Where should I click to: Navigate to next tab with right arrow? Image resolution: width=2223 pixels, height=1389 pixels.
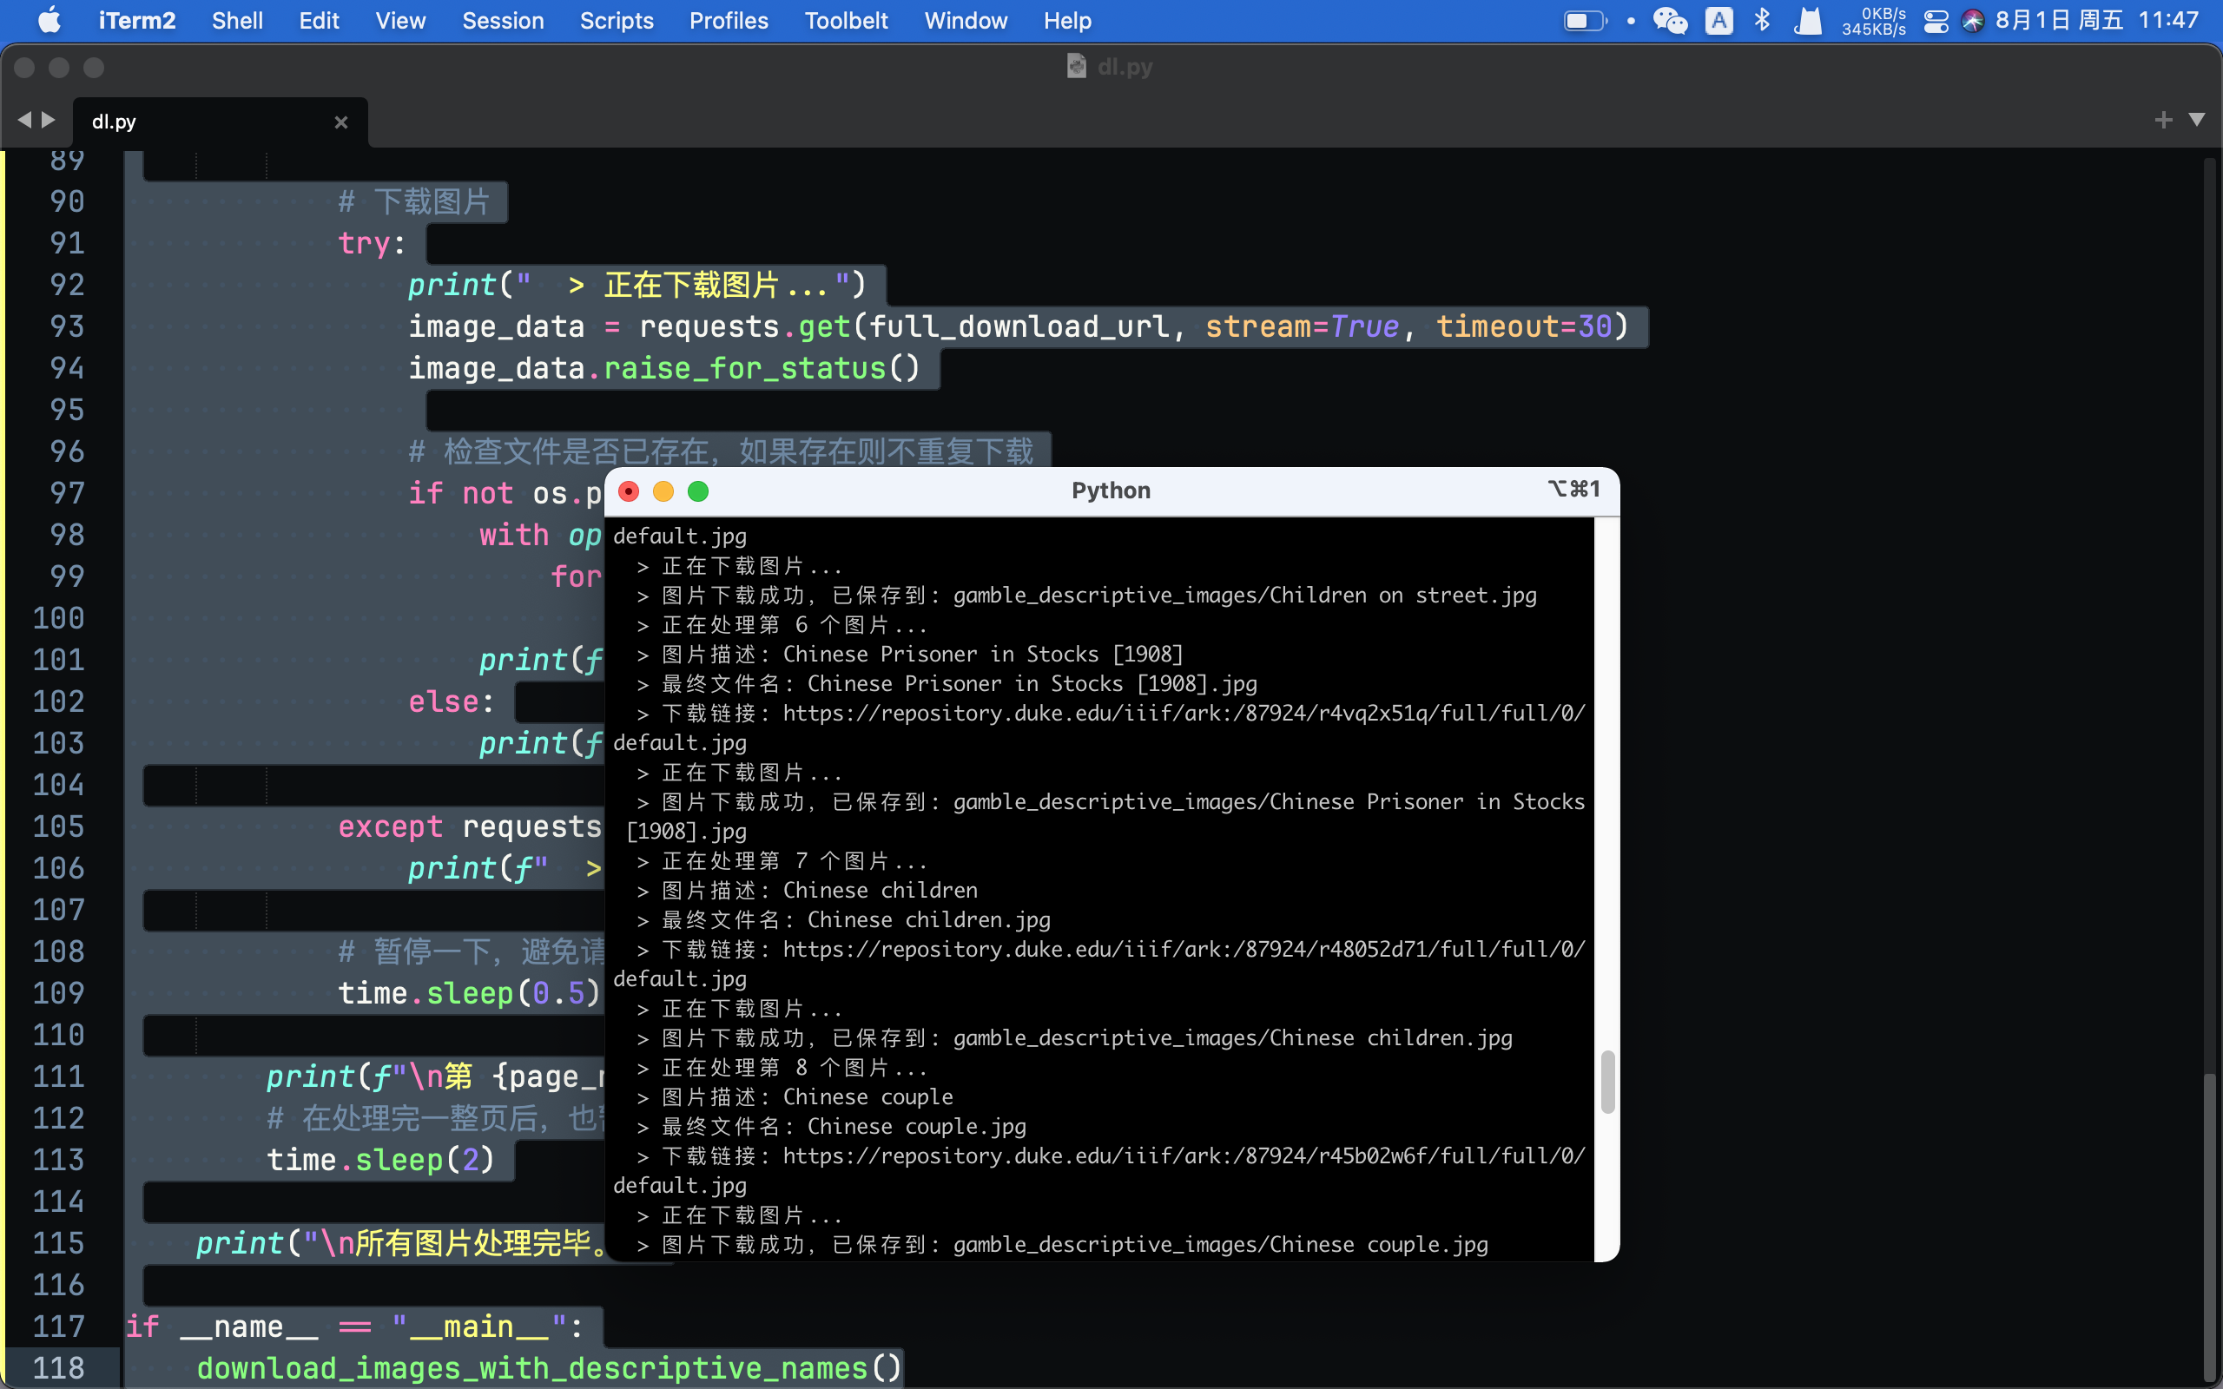tap(49, 121)
